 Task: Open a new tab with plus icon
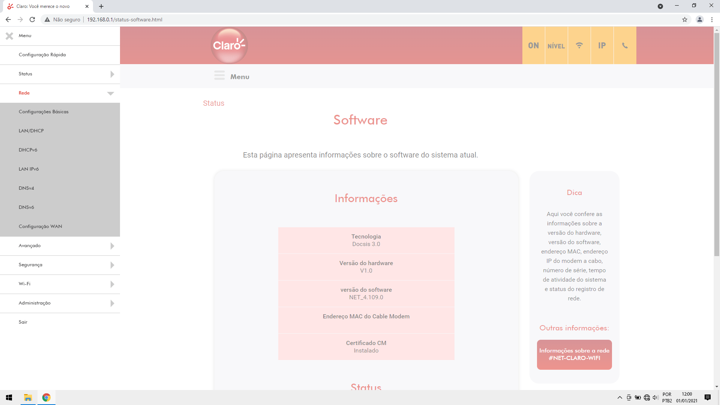101,6
